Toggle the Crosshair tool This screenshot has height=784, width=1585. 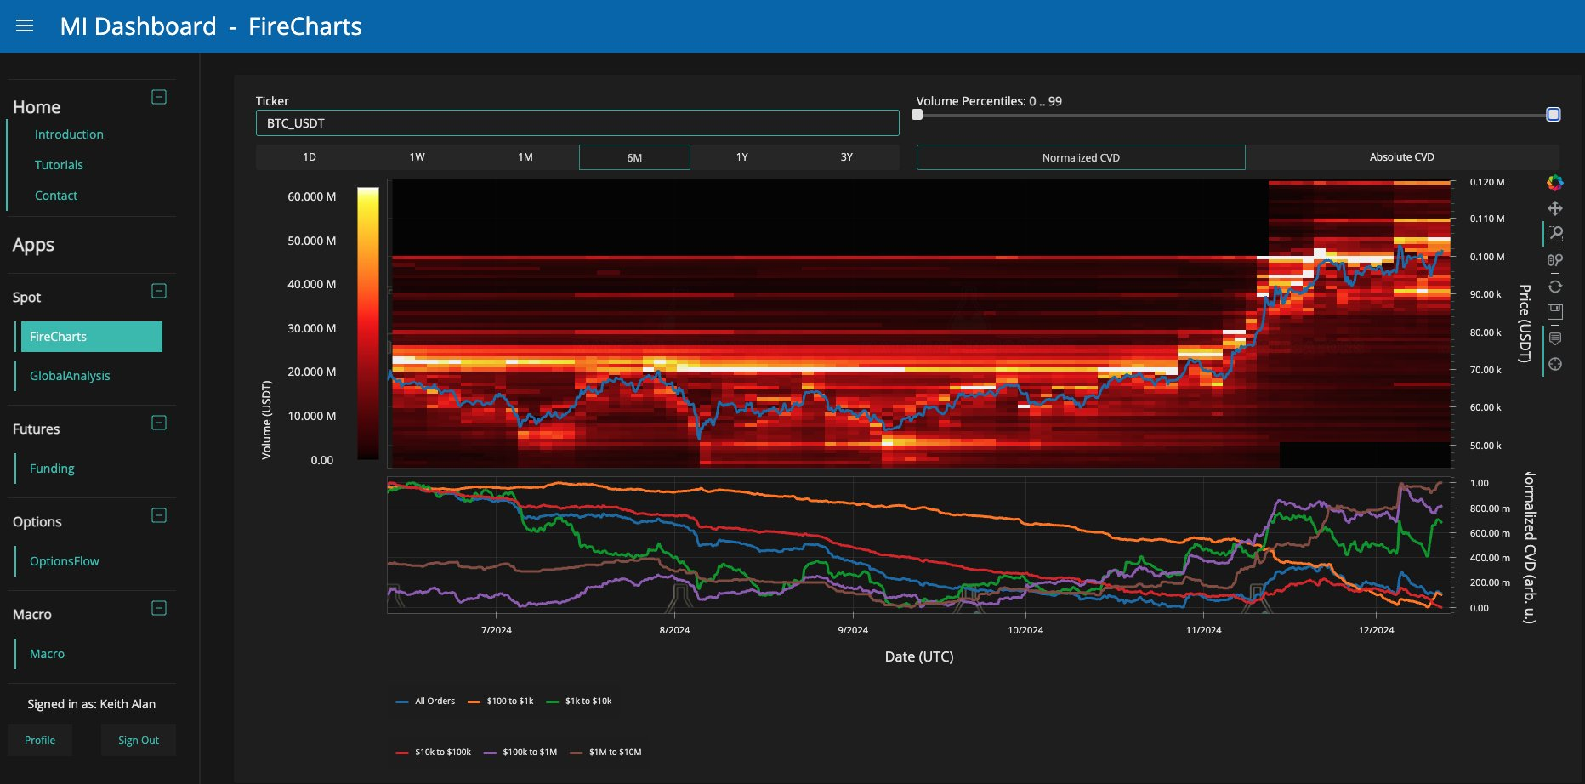pos(1555,364)
